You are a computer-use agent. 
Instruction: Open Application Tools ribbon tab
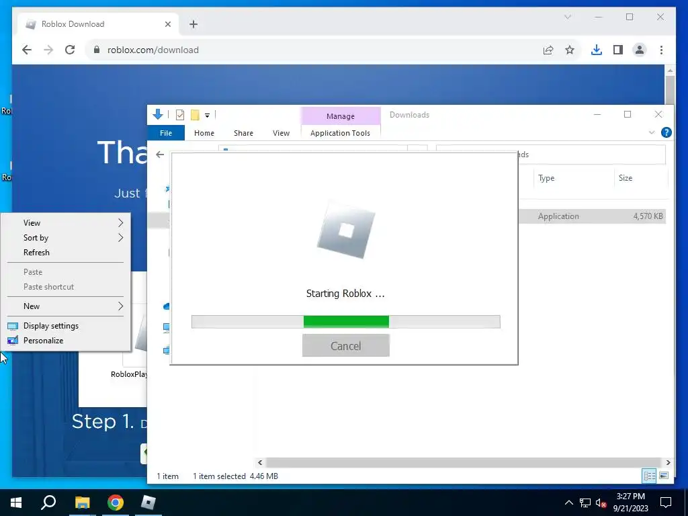coord(340,133)
